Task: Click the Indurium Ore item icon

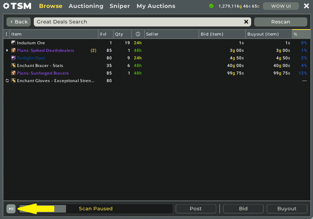Action: pyautogui.click(x=13, y=43)
